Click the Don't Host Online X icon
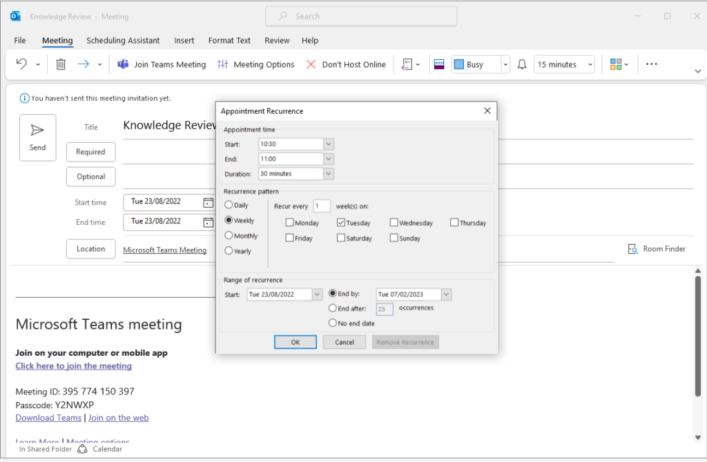Viewport: 707px width, 462px height. pyautogui.click(x=311, y=64)
